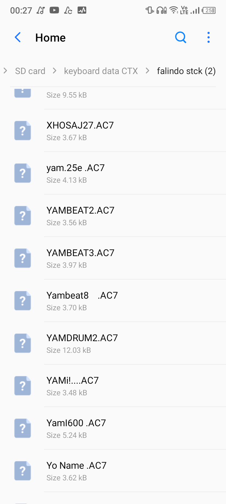Tap the battery indicator in status bar
The width and height of the screenshot is (226, 504).
coord(209,10)
